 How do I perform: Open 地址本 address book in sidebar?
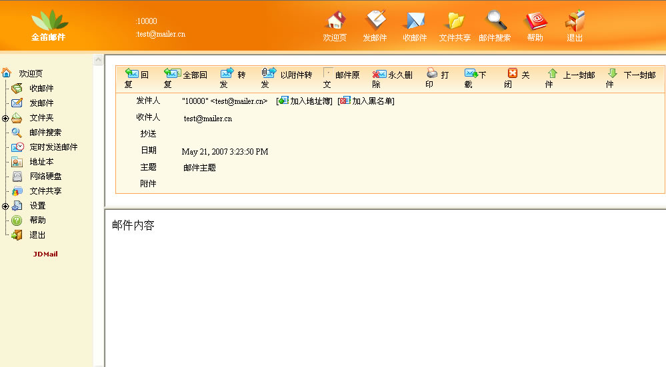click(41, 162)
